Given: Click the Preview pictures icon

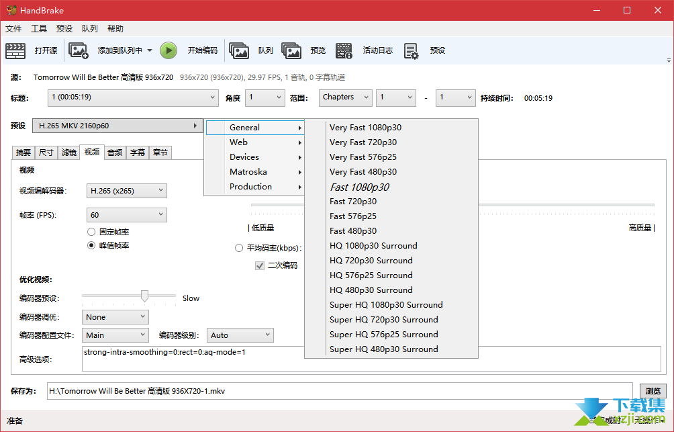Looking at the screenshot, I should point(291,51).
